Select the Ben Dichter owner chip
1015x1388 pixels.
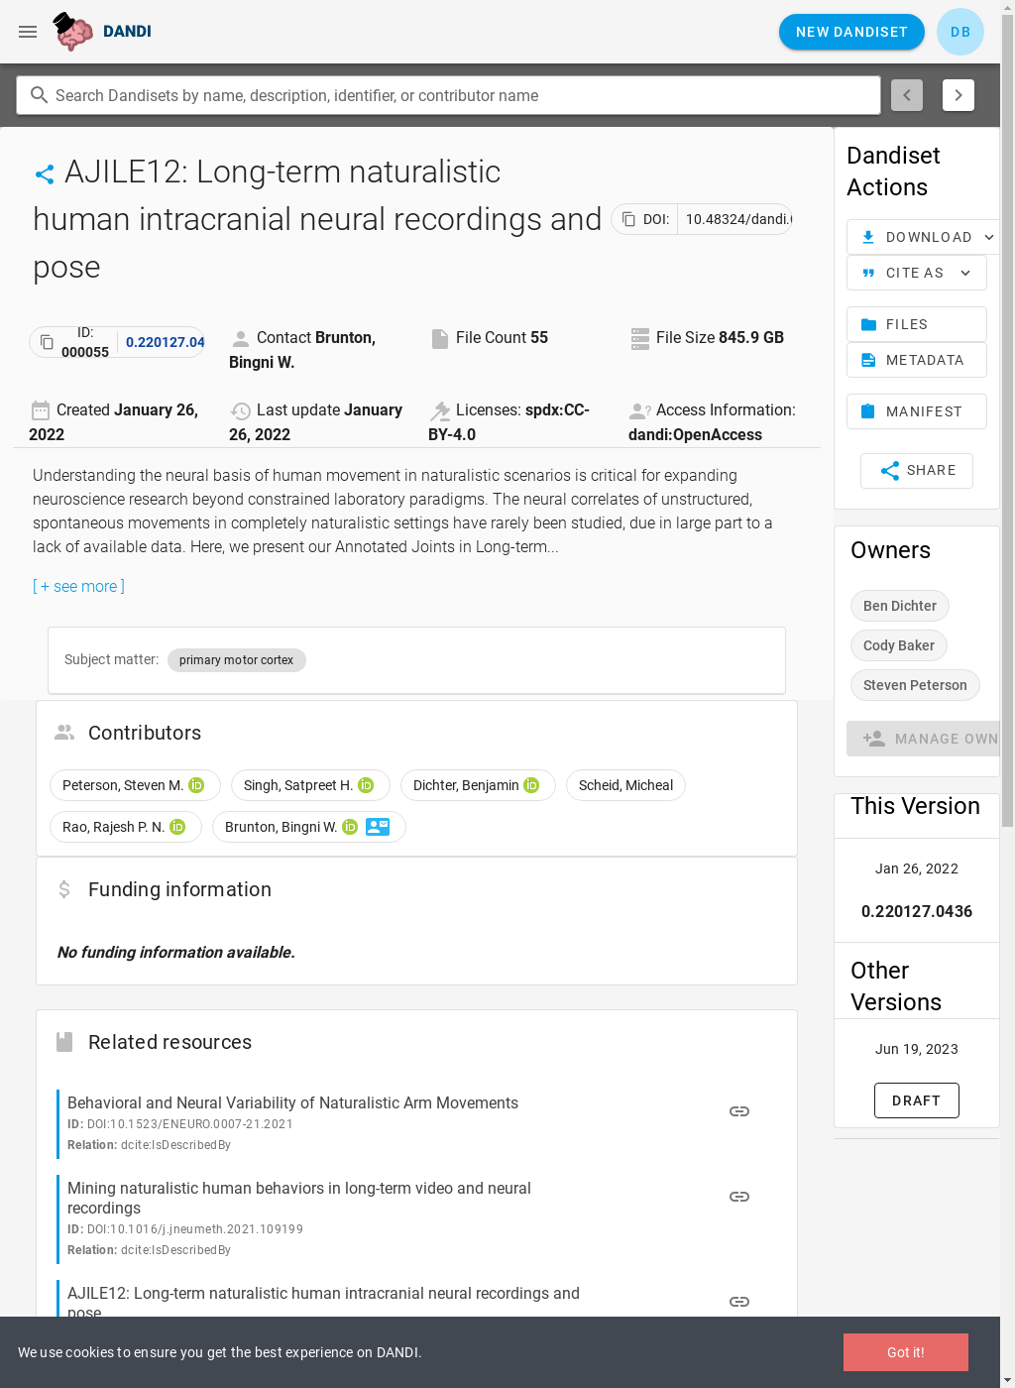pos(900,606)
